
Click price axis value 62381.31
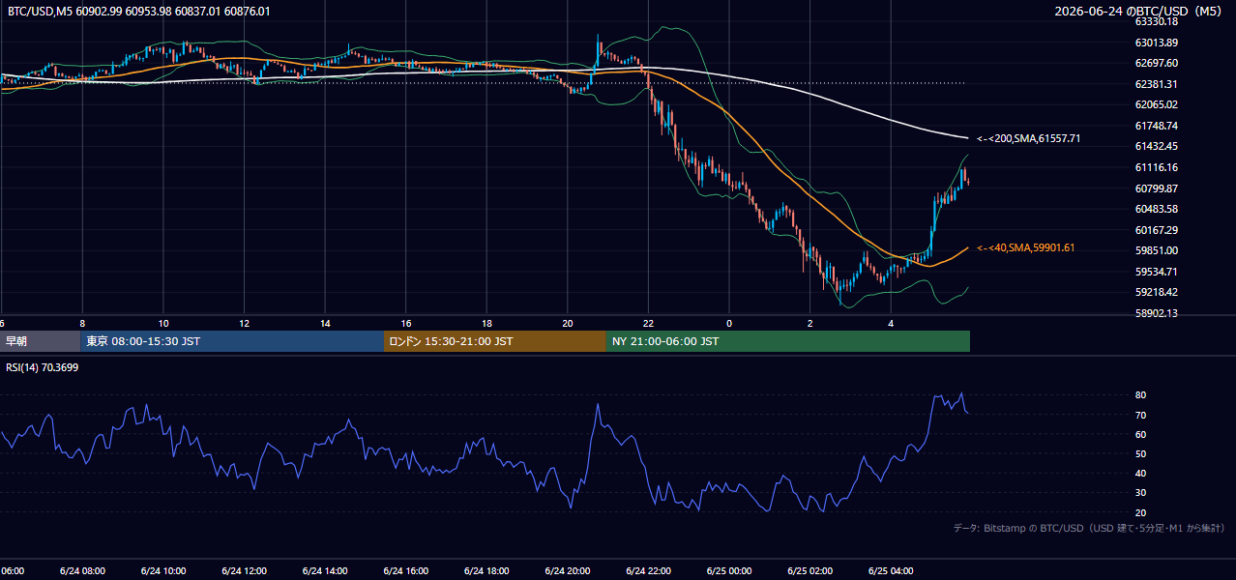pos(1156,84)
